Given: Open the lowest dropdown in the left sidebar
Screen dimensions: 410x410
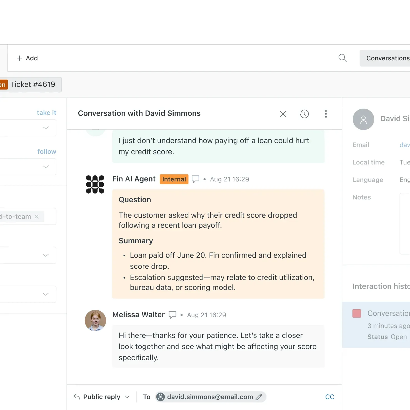Looking at the screenshot, I should [28, 294].
